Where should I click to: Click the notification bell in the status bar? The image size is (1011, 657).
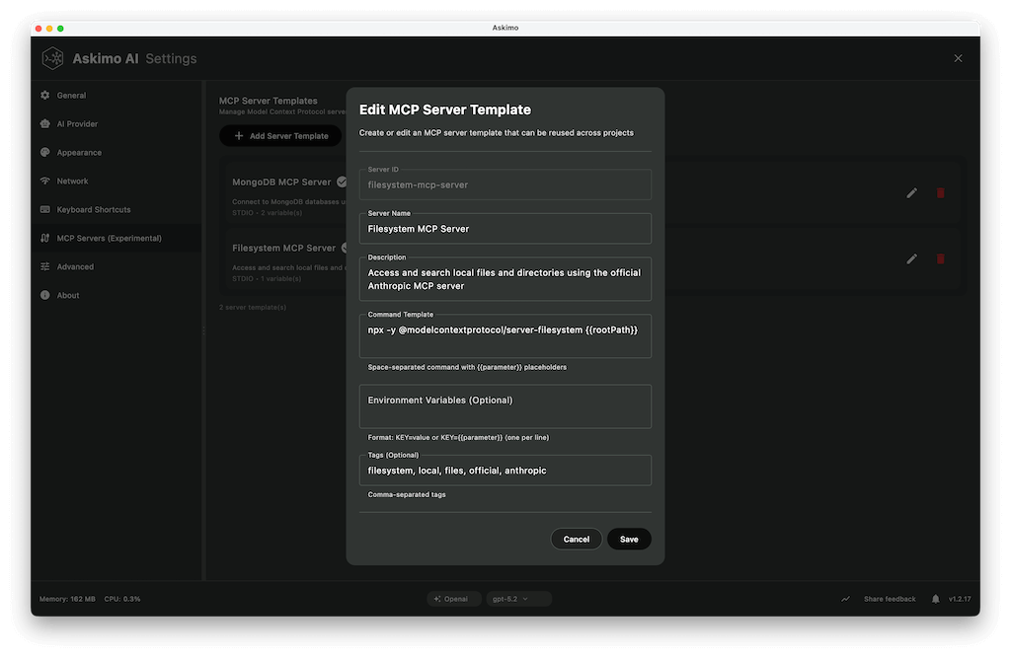click(x=933, y=598)
